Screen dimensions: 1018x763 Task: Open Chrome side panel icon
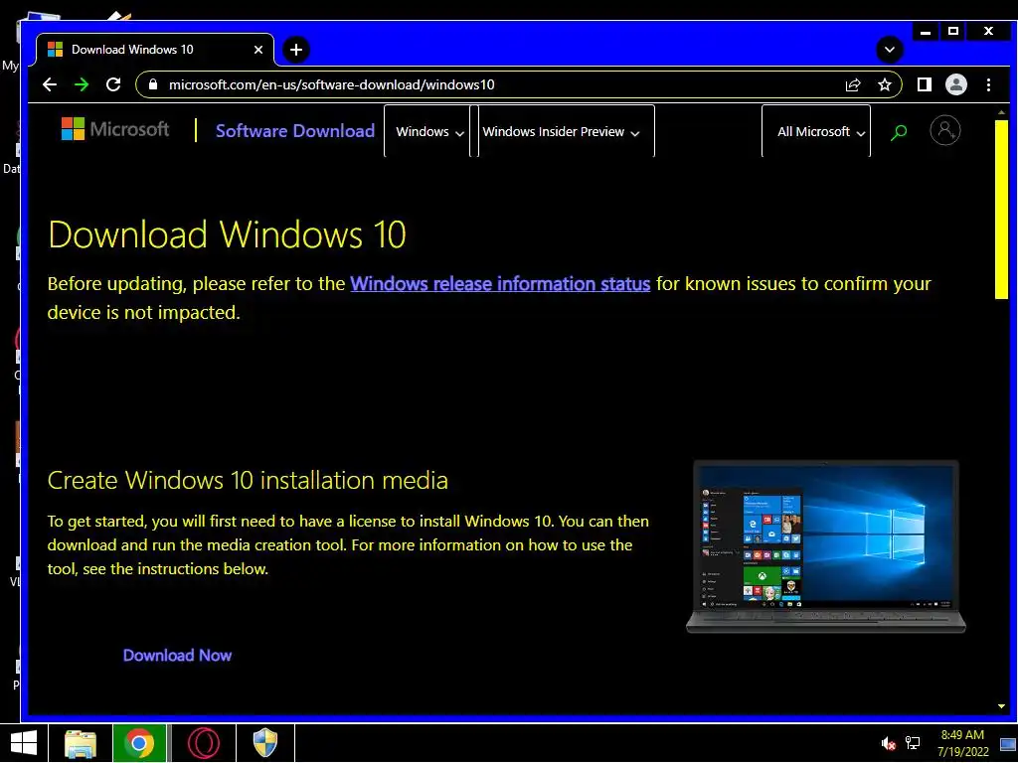[x=924, y=84]
